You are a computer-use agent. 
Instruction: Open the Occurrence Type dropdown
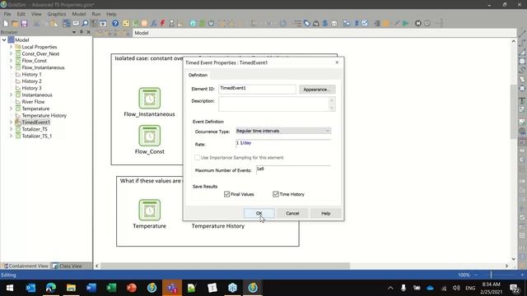[x=283, y=131]
